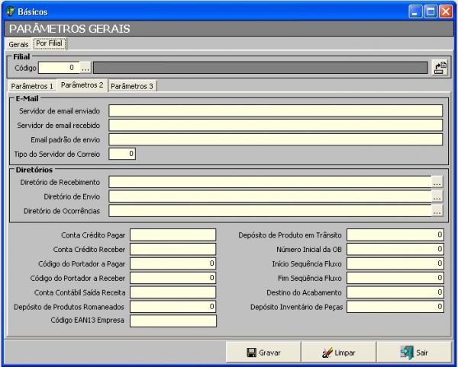Viewport: 458px width, 367px height.
Task: Click the Gravar save button
Action: [x=264, y=353]
